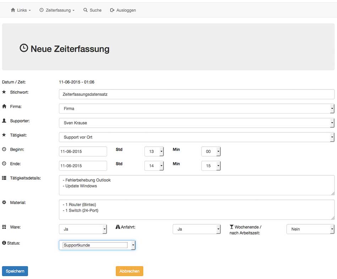This screenshot has width=337, height=279.
Task: Click the clock icon in Neue Zeiterfassung heading
Action: coord(24,48)
